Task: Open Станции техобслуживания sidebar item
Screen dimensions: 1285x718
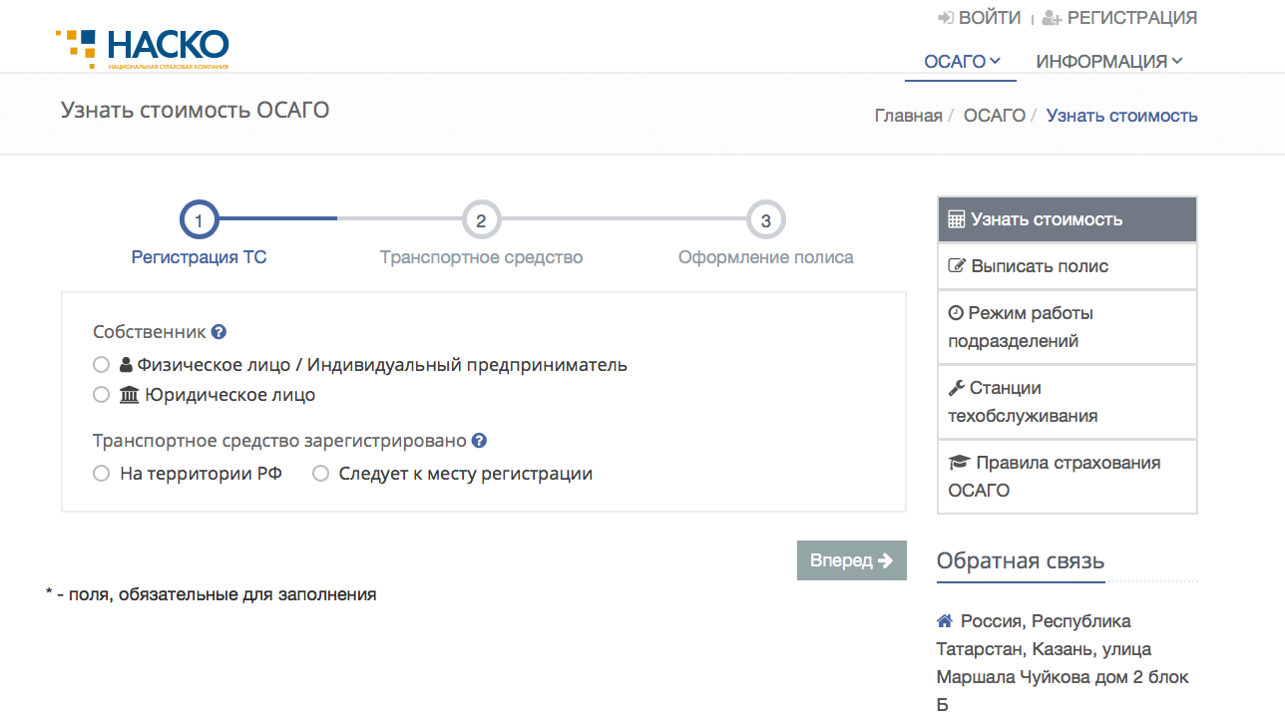Action: 1068,402
